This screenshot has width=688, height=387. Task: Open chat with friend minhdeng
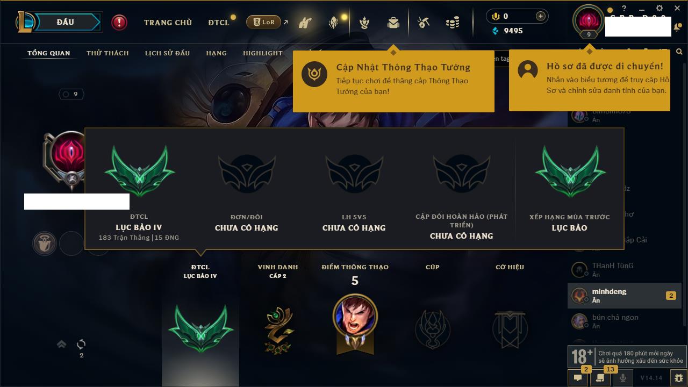pyautogui.click(x=623, y=296)
